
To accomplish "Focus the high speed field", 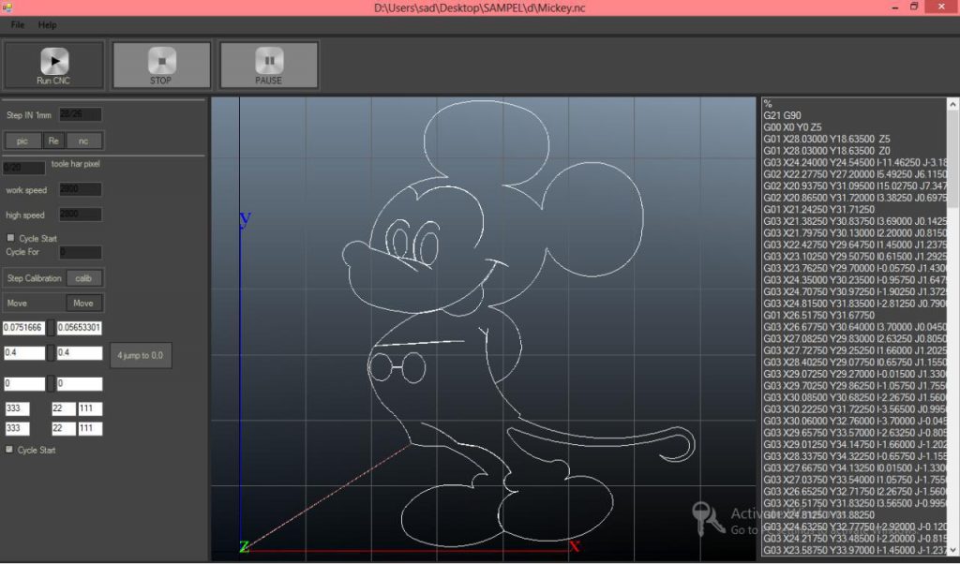I will pos(81,215).
